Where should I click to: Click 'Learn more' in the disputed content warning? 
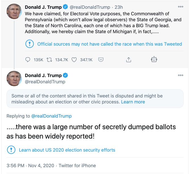tap(133, 102)
